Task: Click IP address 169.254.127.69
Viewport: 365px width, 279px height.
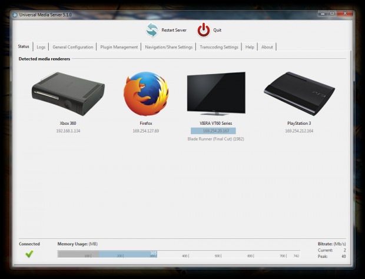Action: point(146,131)
